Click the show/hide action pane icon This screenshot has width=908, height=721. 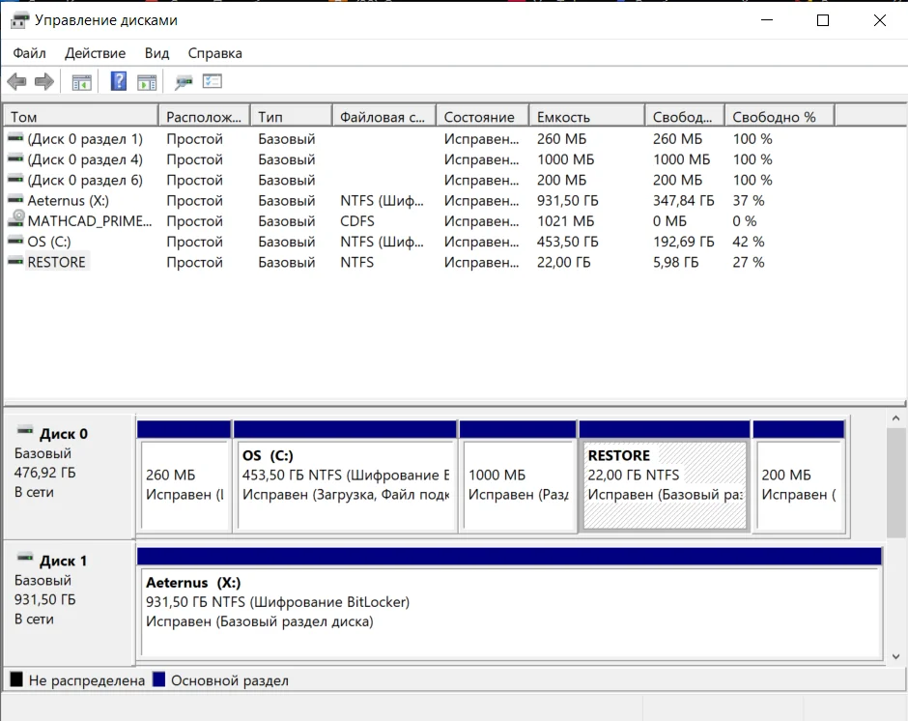click(147, 82)
